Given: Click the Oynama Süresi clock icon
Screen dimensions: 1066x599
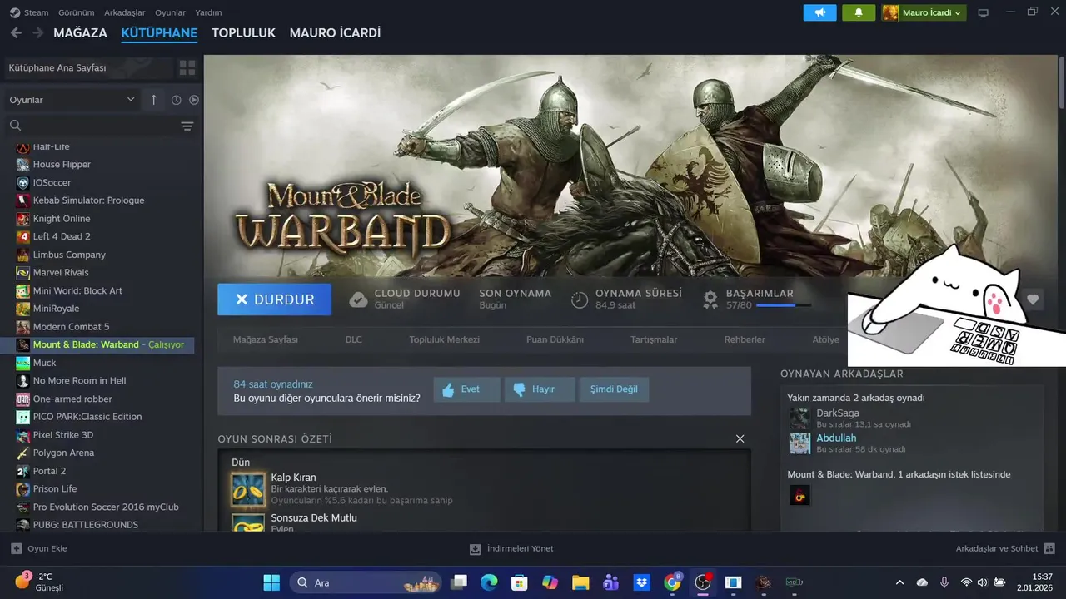Looking at the screenshot, I should coord(580,299).
